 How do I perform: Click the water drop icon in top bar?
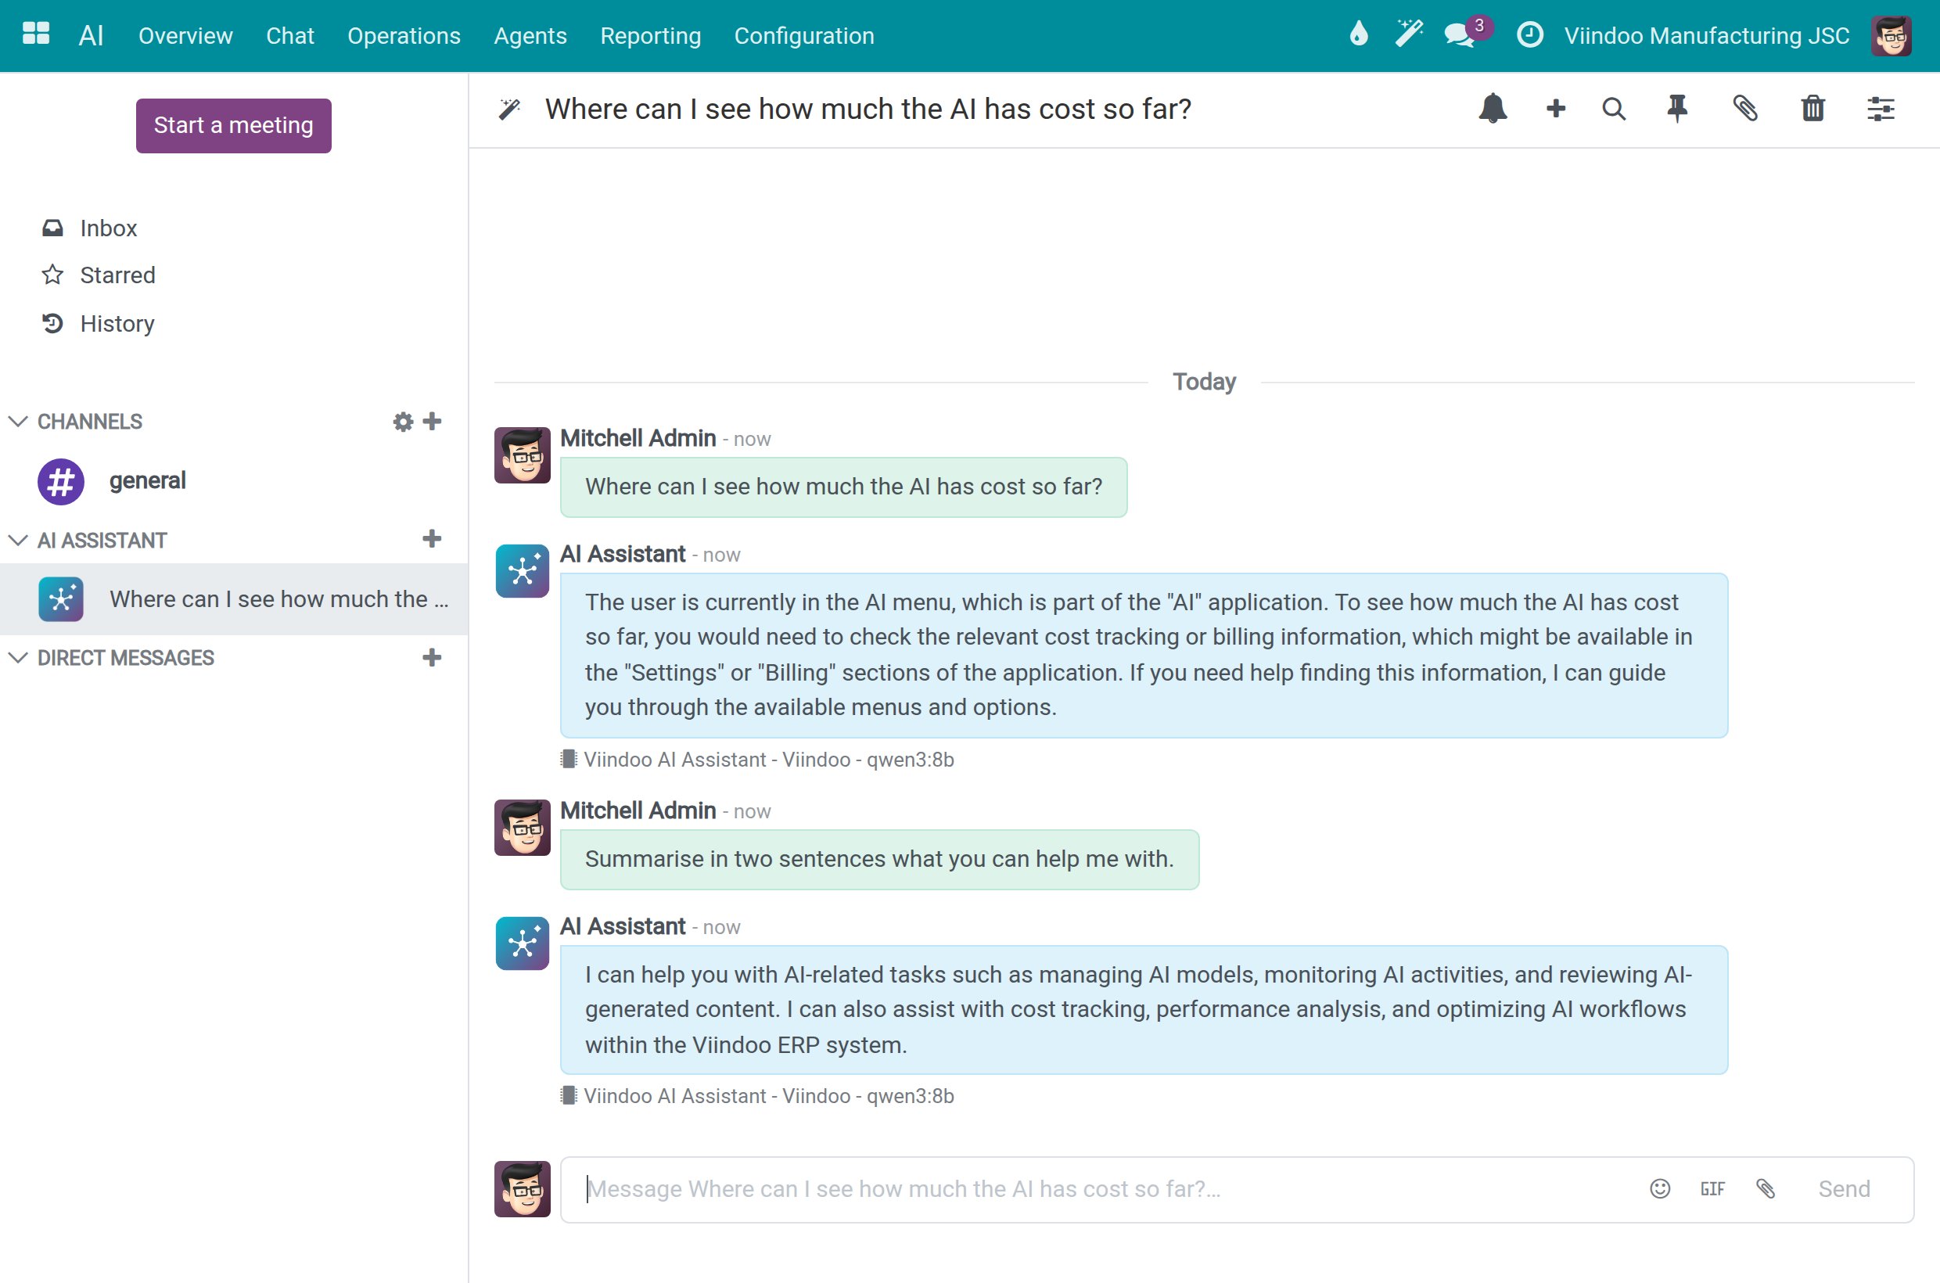click(1358, 34)
